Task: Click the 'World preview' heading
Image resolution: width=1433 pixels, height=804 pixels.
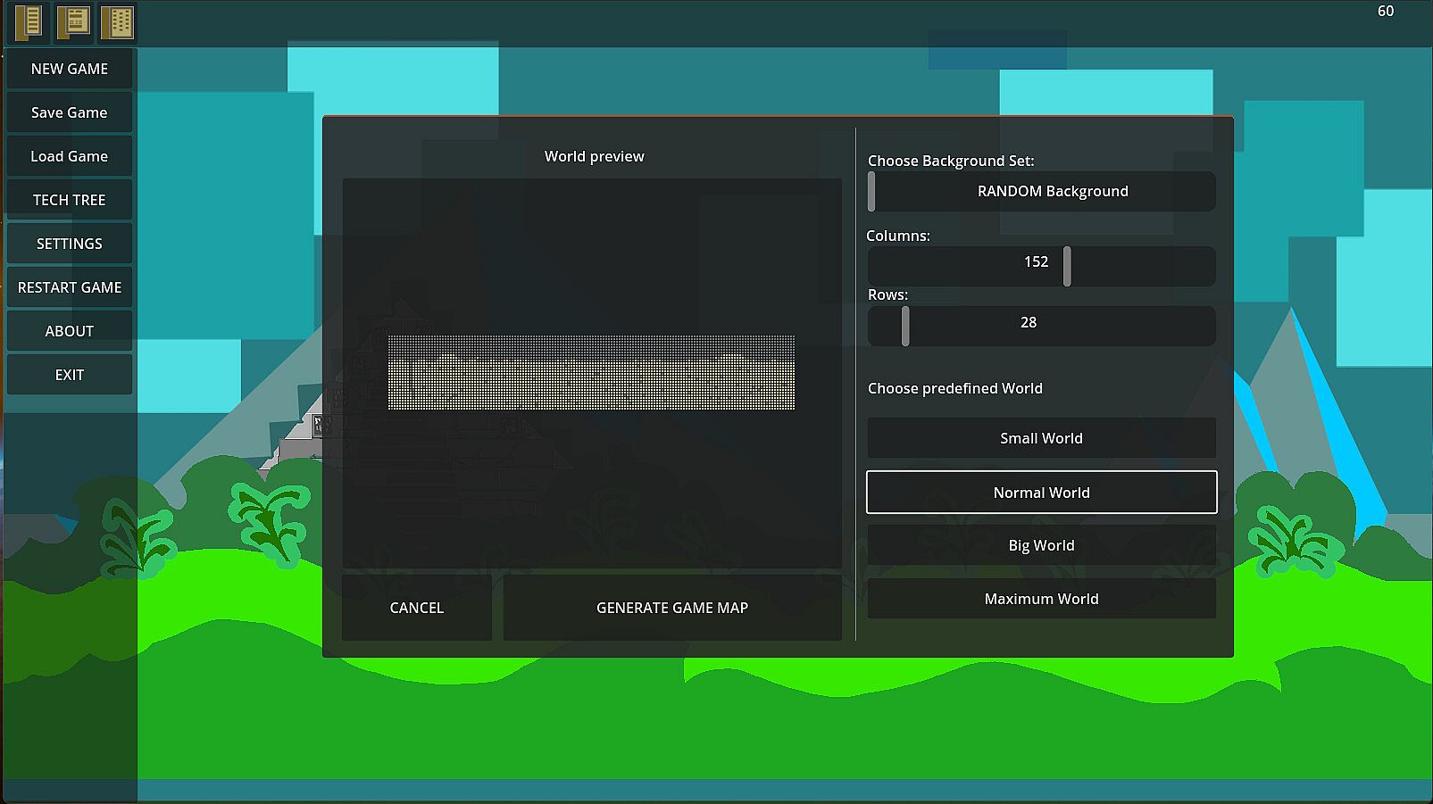Action: pos(595,156)
